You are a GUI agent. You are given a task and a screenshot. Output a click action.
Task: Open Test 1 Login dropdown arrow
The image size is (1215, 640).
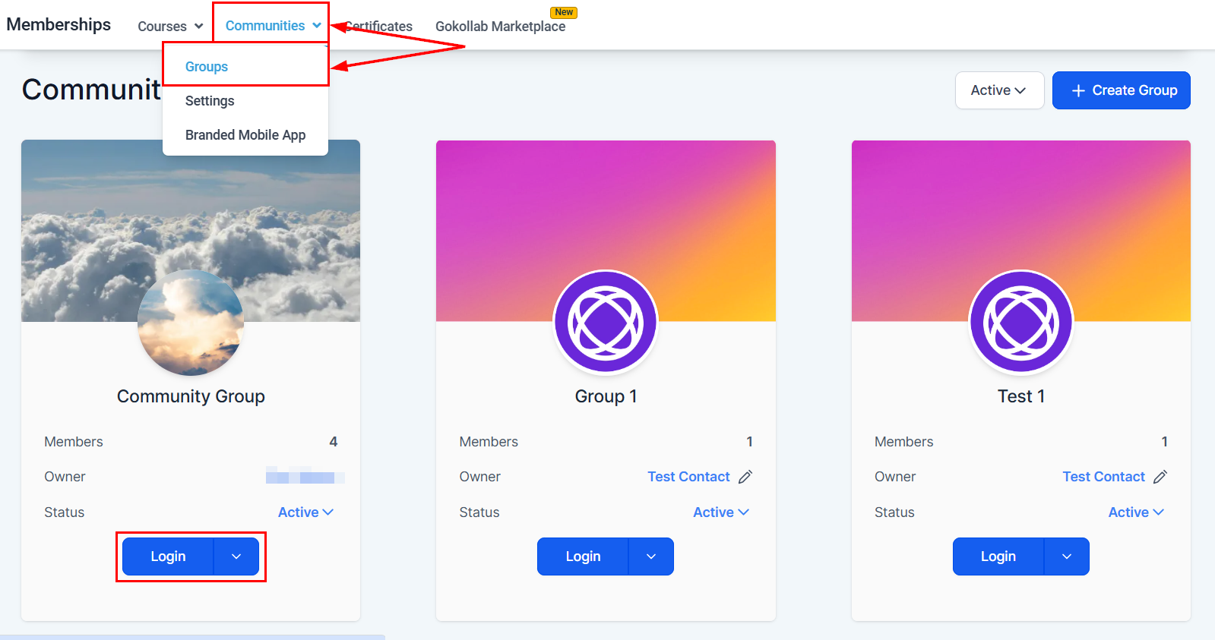coord(1067,556)
